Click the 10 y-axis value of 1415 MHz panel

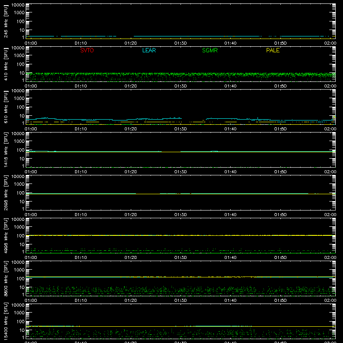pos(22,159)
